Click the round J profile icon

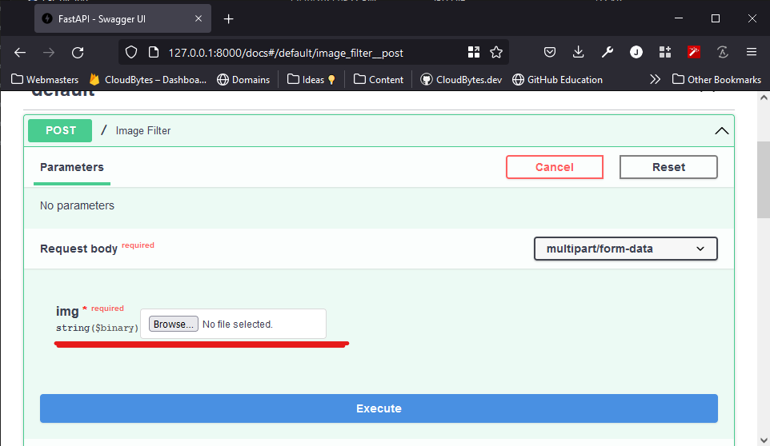[636, 52]
